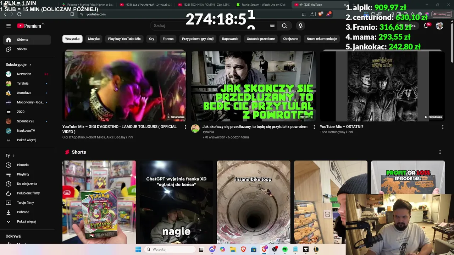Viewport: 454px width, 255px height.
Task: Open Discord from the taskbar
Action: coord(212,249)
